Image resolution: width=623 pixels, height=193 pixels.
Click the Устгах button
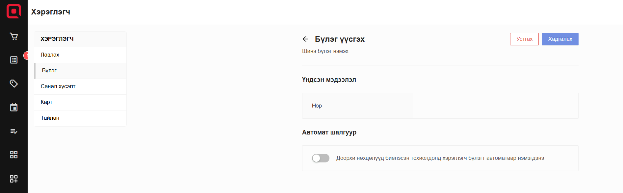524,39
